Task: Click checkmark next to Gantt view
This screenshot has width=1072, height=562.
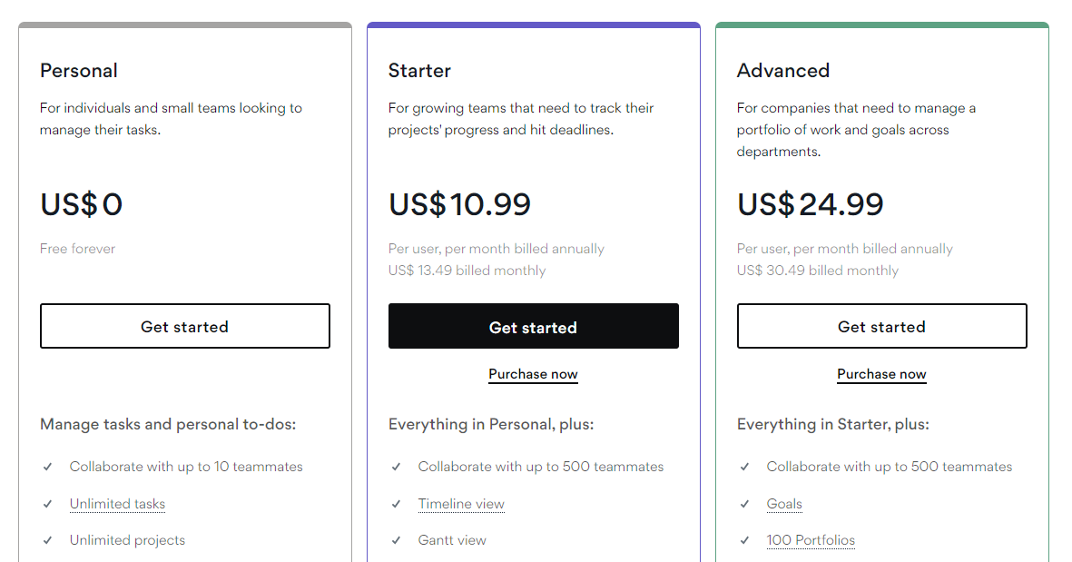Action: point(397,540)
